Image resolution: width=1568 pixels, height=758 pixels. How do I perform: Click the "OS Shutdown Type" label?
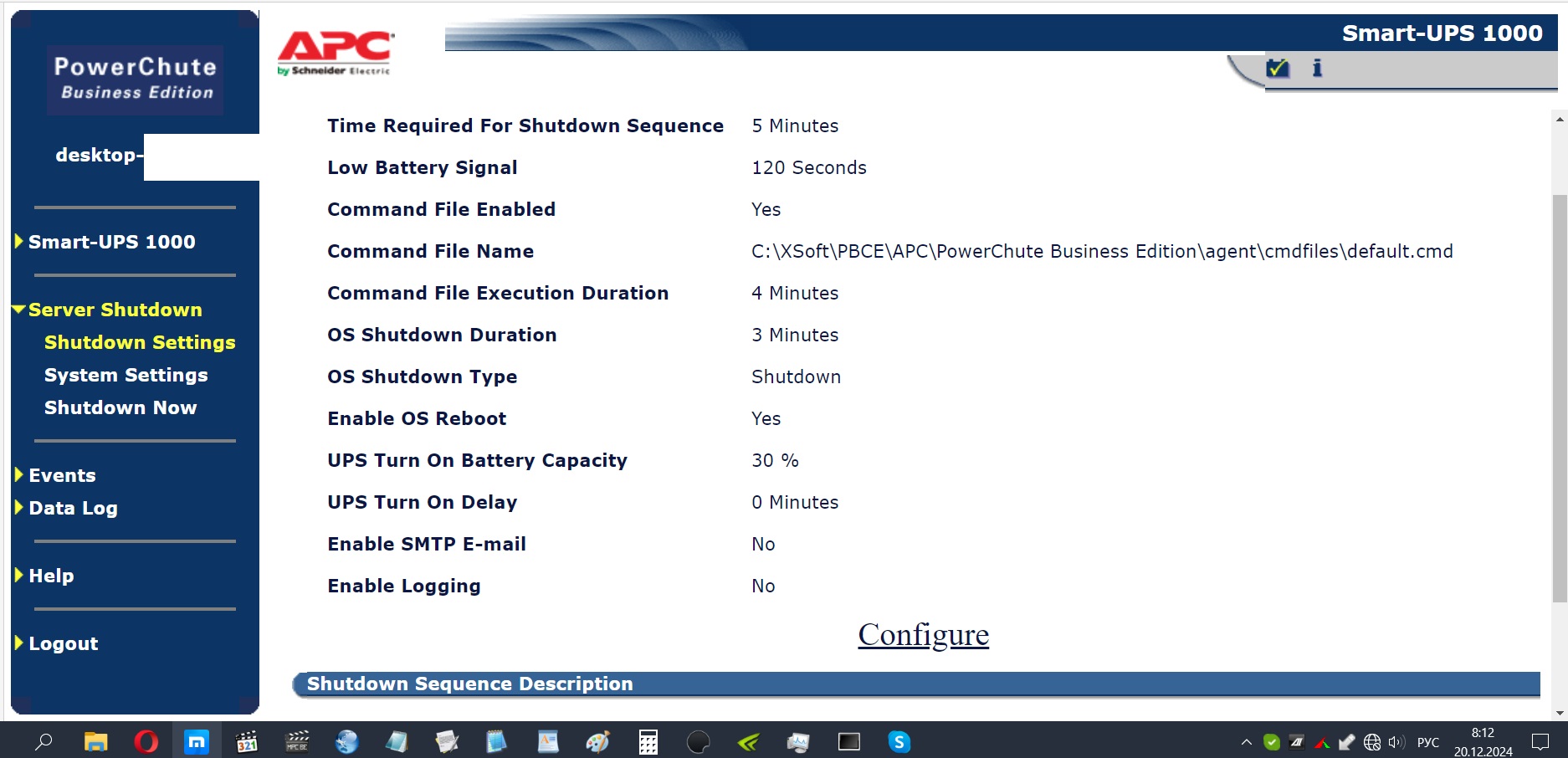tap(423, 376)
